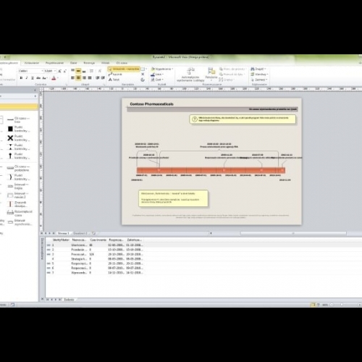Click Przesuń do tyłu button
Screen dimensions: 362x362
(x=232, y=75)
